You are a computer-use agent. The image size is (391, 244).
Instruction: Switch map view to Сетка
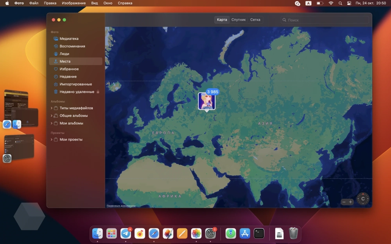(255, 20)
